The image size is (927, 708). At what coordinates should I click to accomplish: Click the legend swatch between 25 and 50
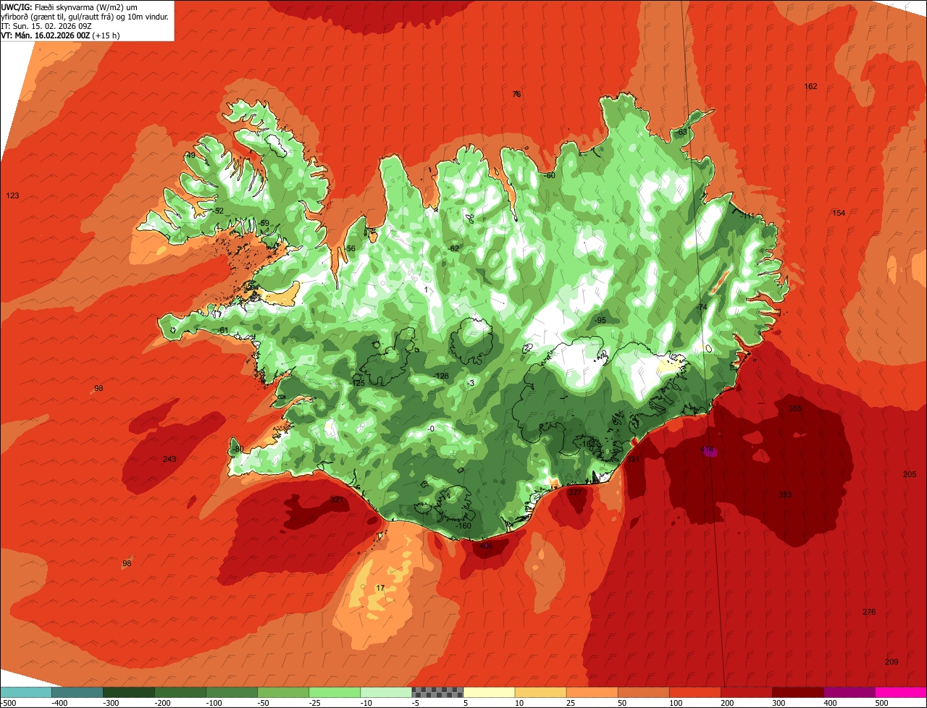(x=592, y=692)
